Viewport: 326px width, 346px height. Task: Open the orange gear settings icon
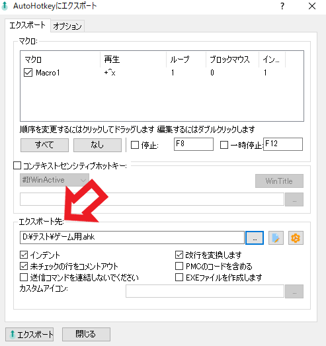point(296,238)
